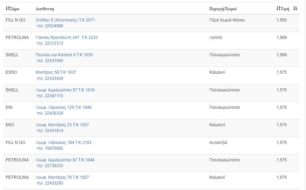
Task: Select the ENI station row
Action: pyautogui.click(x=151, y=111)
